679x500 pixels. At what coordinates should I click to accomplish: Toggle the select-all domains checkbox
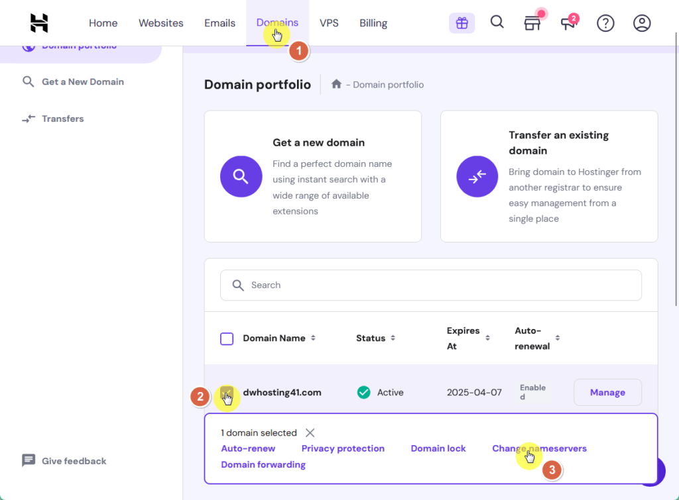(x=227, y=338)
